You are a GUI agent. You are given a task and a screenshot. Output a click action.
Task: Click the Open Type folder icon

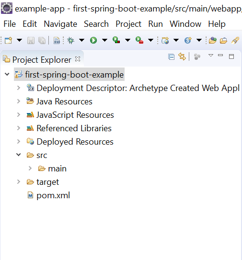click(x=213, y=40)
